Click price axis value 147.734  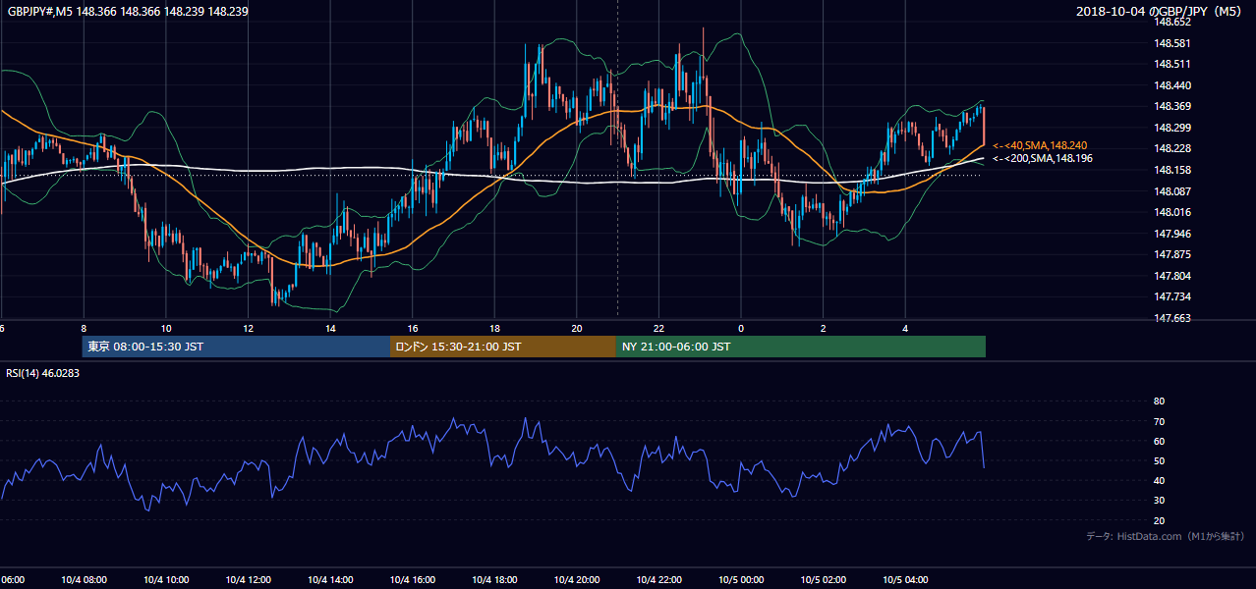1171,296
